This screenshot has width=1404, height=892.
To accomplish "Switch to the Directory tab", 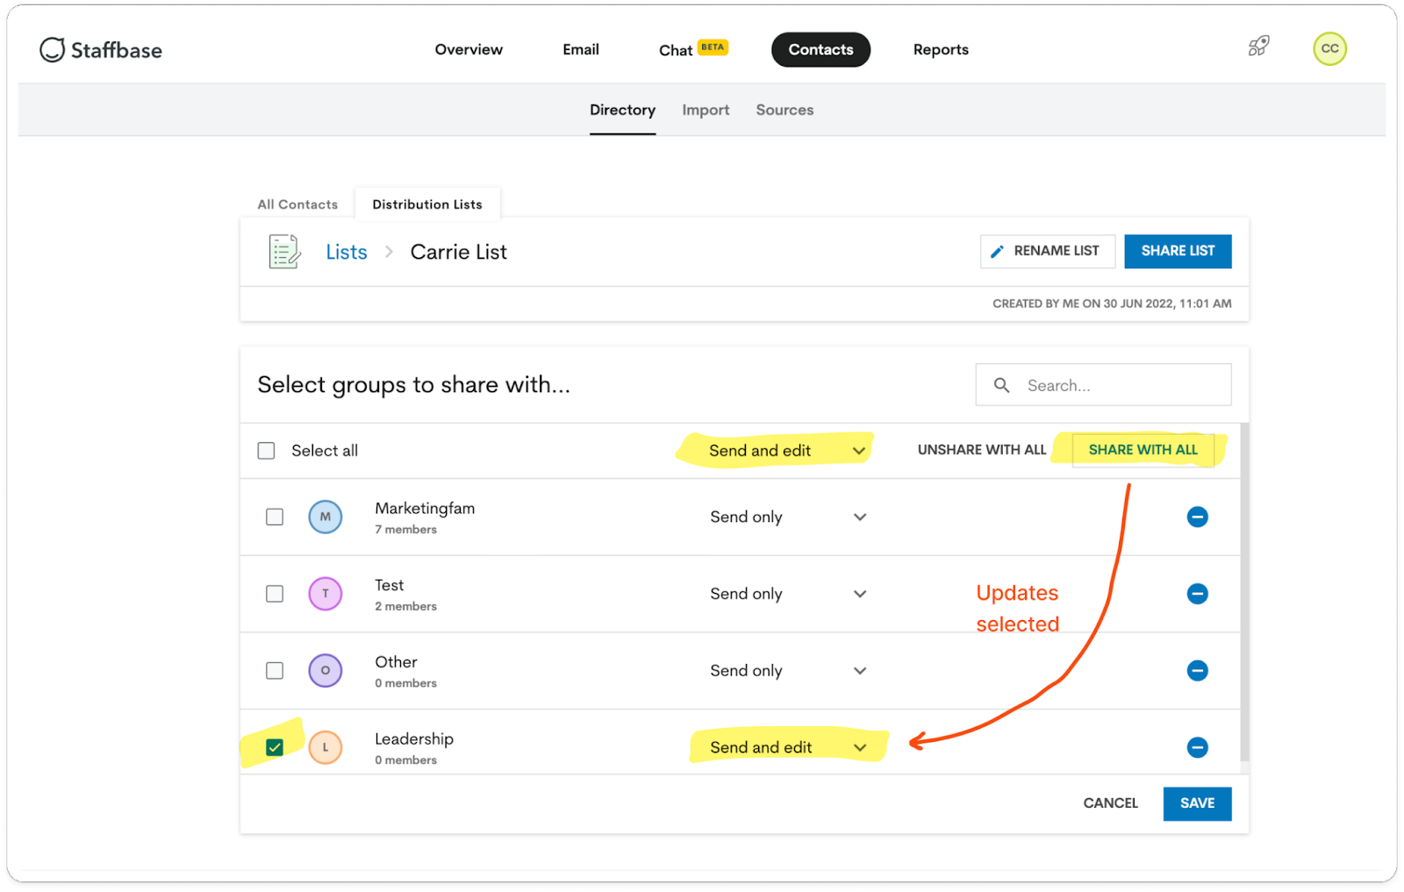I will click(x=622, y=111).
